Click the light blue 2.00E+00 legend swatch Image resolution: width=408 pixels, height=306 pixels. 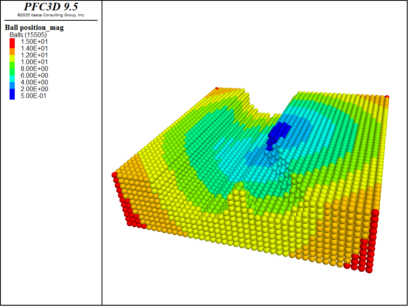pyautogui.click(x=12, y=85)
